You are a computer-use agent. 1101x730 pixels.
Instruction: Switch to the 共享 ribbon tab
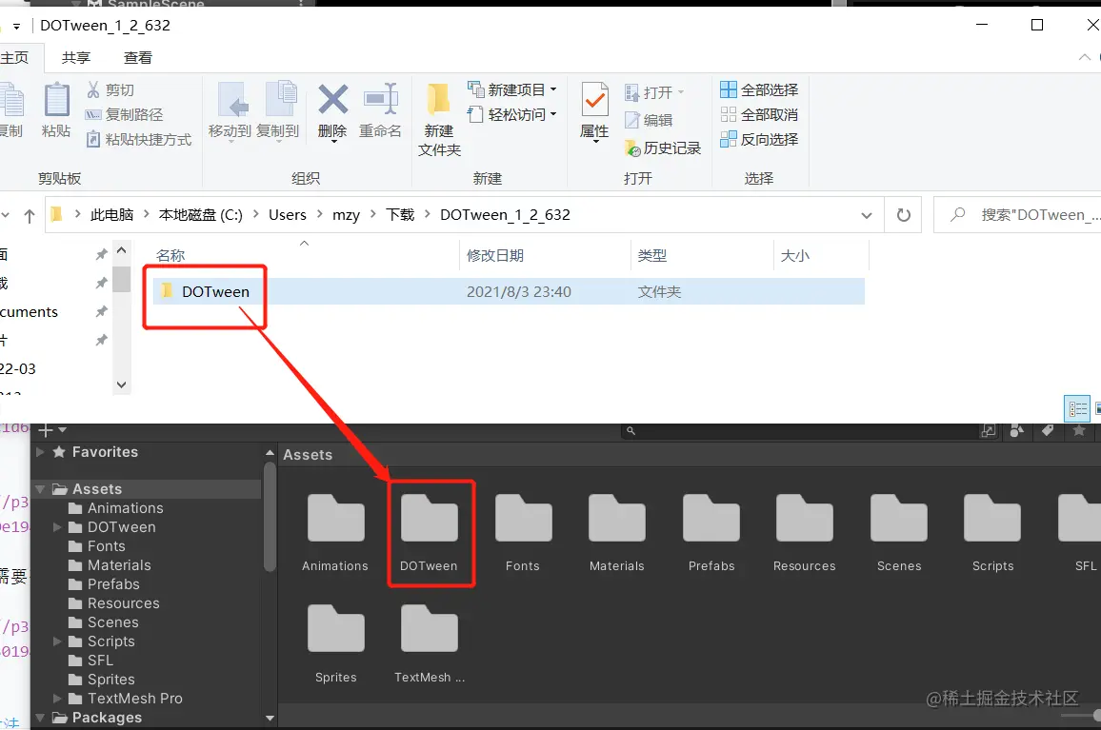pyautogui.click(x=74, y=57)
